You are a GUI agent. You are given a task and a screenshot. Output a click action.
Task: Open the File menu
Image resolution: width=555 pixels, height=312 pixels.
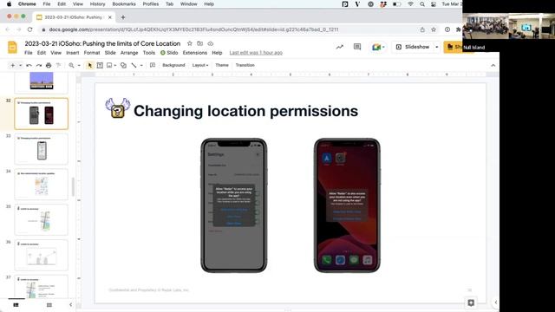[x=29, y=53]
